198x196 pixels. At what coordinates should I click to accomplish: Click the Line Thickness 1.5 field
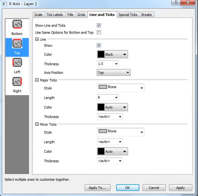click(108, 64)
